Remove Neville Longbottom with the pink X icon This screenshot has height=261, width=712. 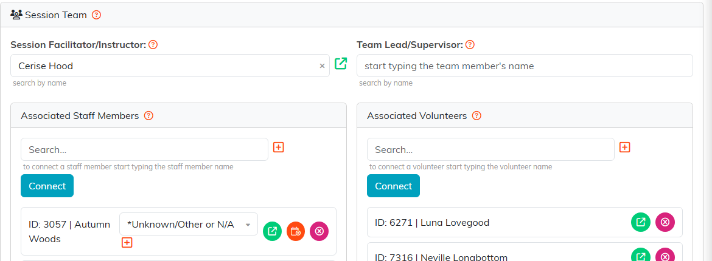(665, 256)
